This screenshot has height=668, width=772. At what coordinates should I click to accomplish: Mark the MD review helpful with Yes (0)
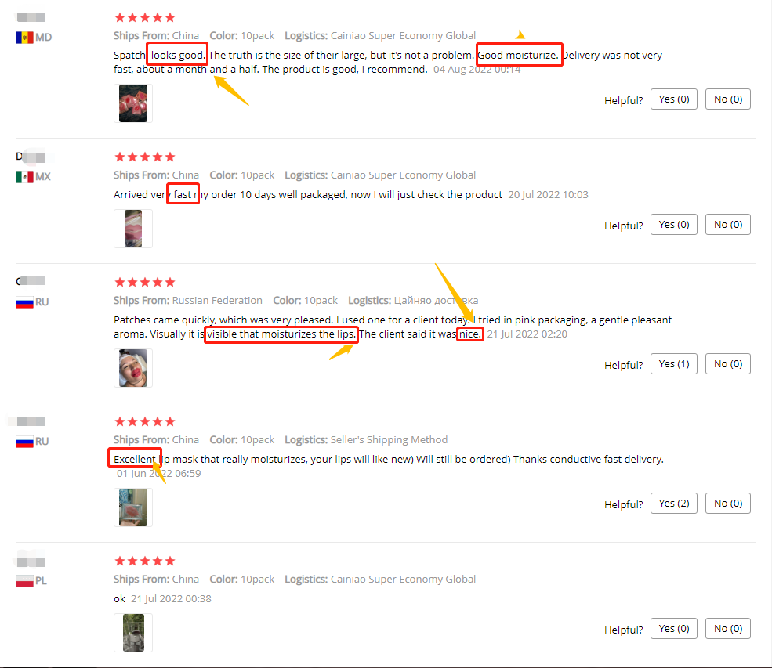click(x=673, y=99)
